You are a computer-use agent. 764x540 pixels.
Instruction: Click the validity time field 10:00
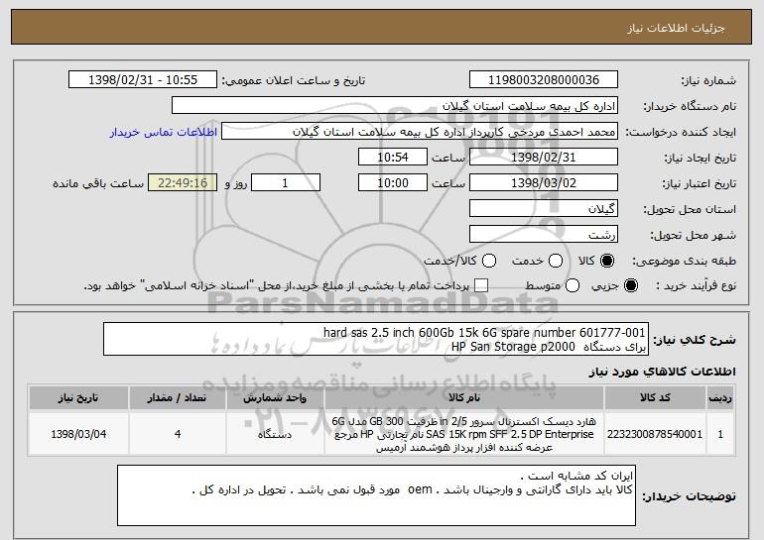[393, 183]
